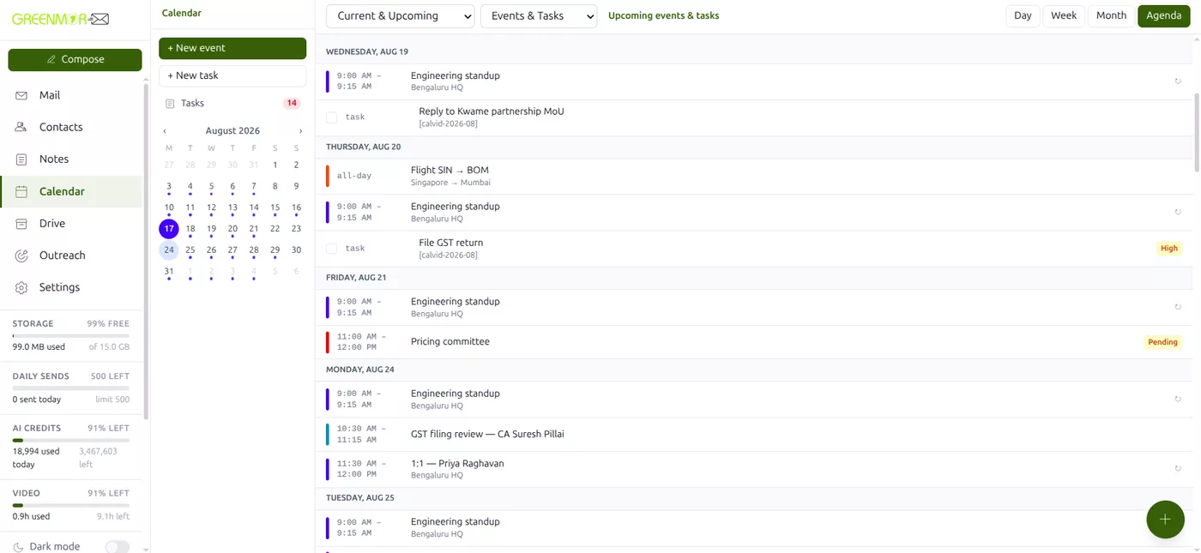
Task: Select August 24 in mini calendar
Action: 169,250
